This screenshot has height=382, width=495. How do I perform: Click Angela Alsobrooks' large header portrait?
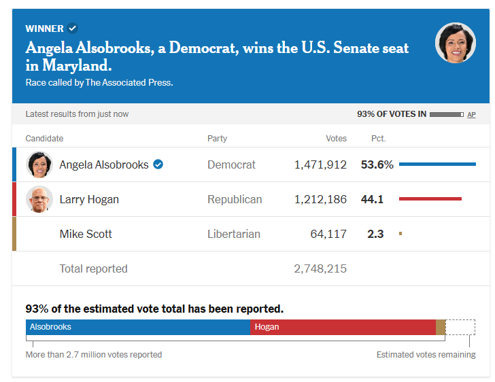(x=456, y=43)
